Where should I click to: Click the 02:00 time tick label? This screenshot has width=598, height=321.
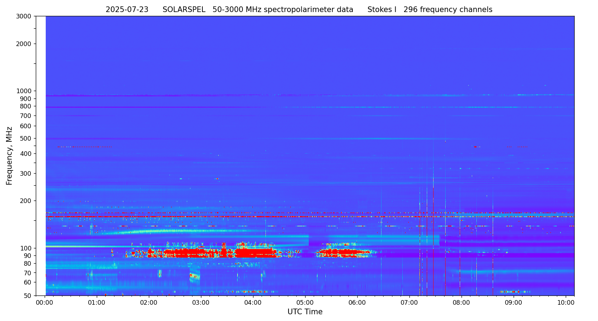(x=149, y=303)
